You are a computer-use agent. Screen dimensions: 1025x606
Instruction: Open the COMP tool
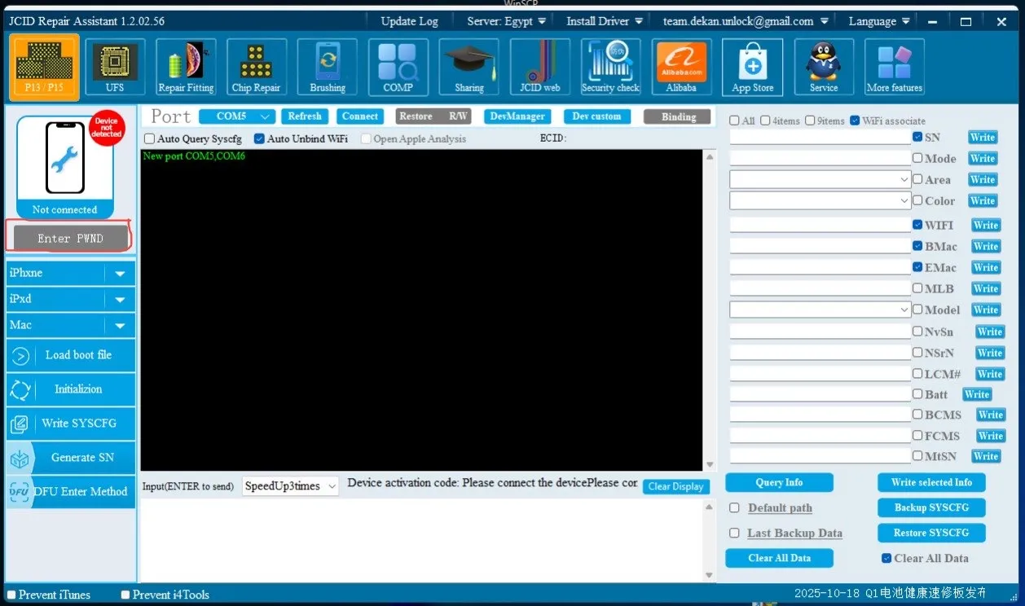pyautogui.click(x=398, y=67)
